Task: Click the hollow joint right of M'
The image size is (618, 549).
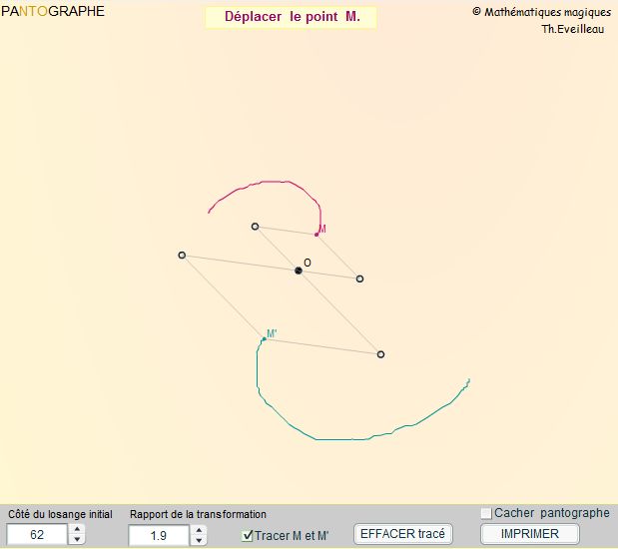Action: (380, 354)
